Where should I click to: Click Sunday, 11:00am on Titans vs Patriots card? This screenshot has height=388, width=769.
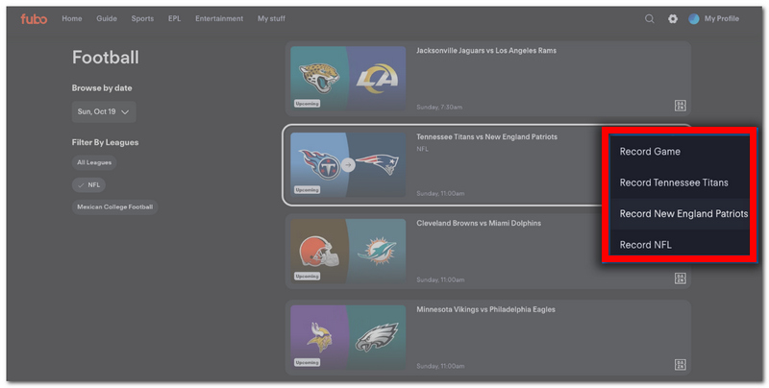coord(440,193)
